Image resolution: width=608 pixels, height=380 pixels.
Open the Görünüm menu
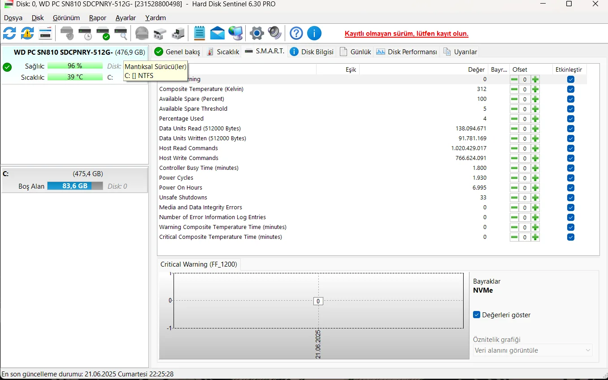66,18
